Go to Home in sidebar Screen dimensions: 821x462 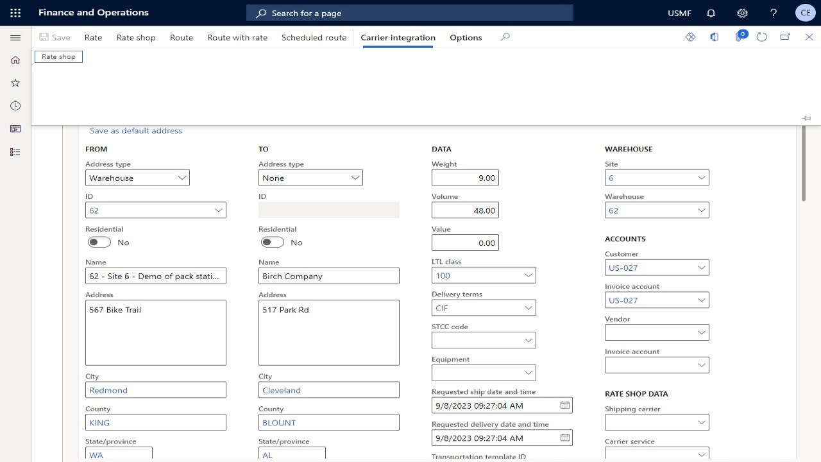point(15,60)
